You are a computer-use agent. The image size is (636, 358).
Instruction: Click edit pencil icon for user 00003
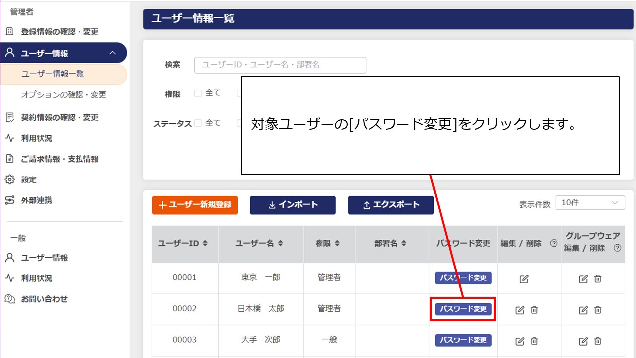pos(520,341)
